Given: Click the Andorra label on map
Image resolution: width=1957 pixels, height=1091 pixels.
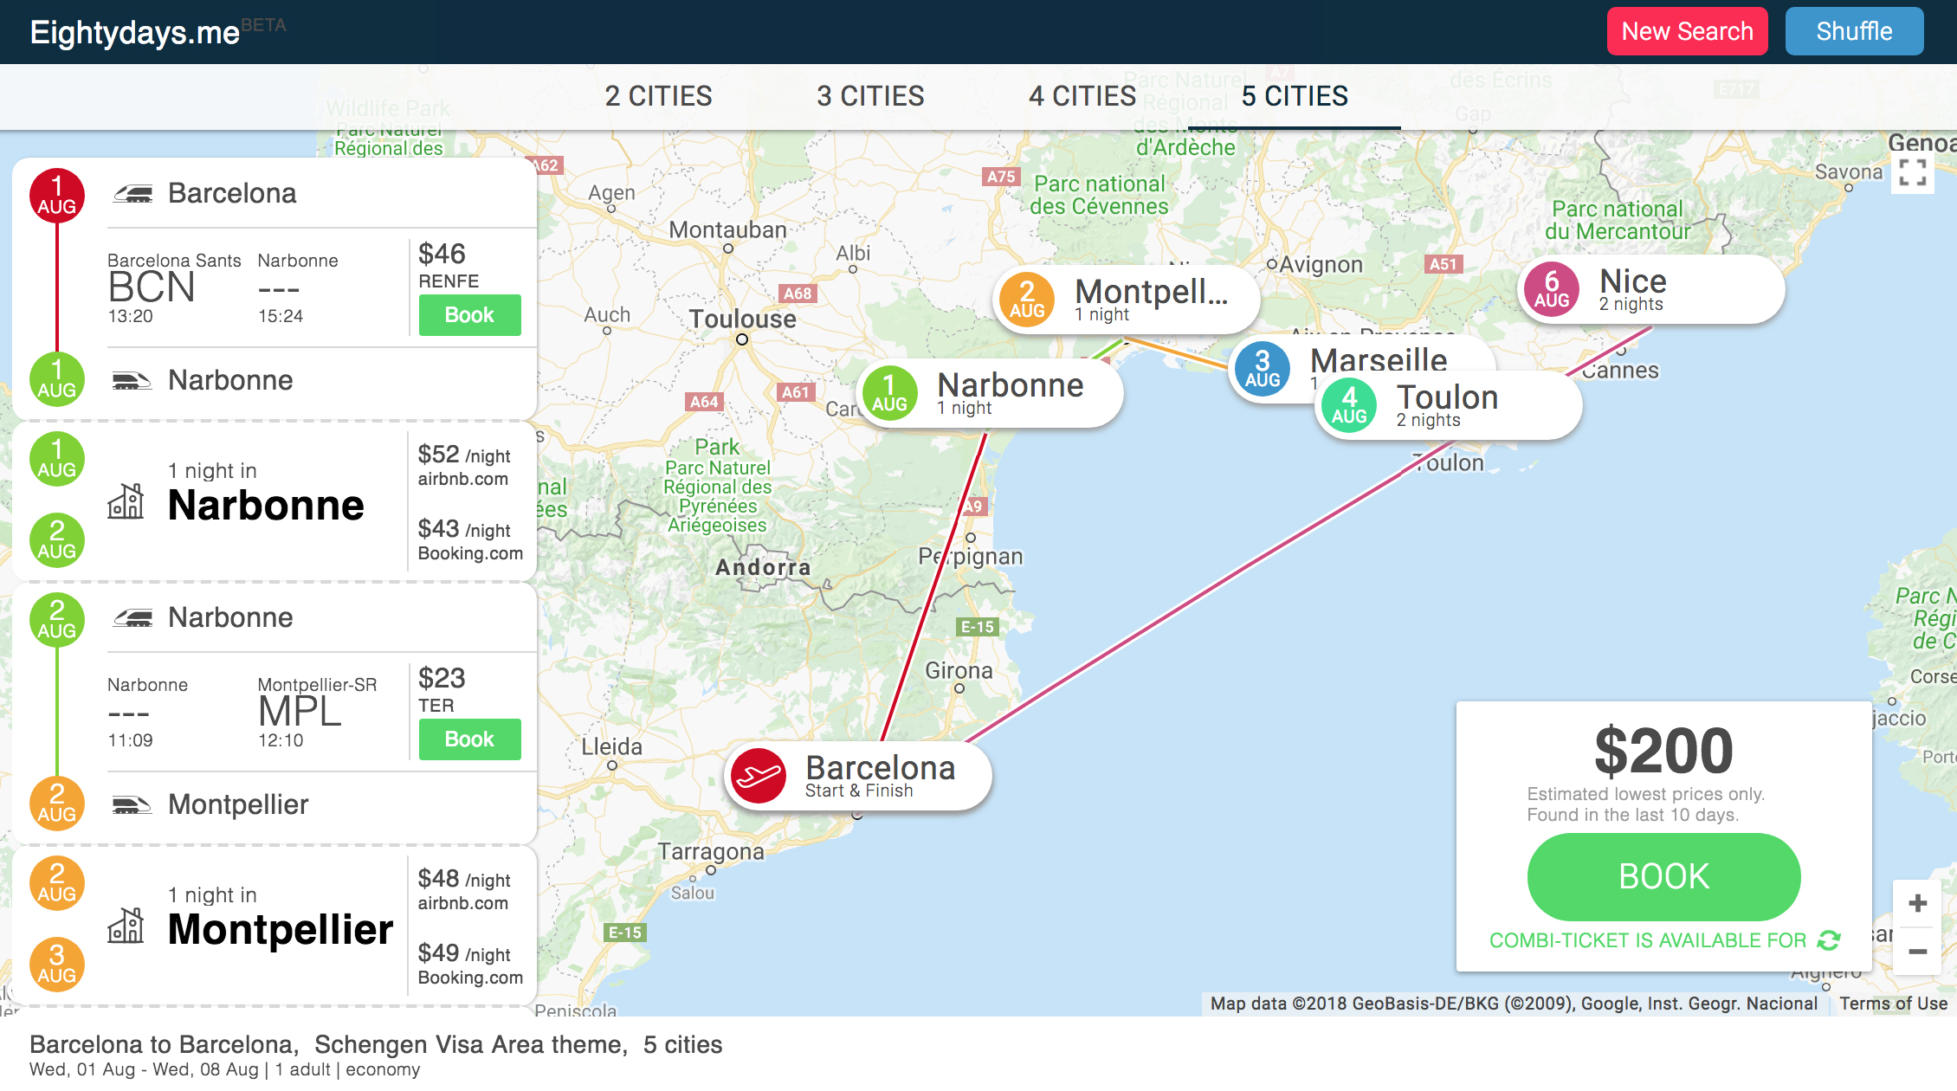Looking at the screenshot, I should point(763,567).
